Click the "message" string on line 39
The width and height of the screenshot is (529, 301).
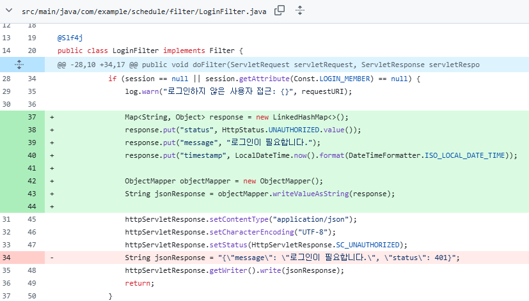(x=199, y=143)
